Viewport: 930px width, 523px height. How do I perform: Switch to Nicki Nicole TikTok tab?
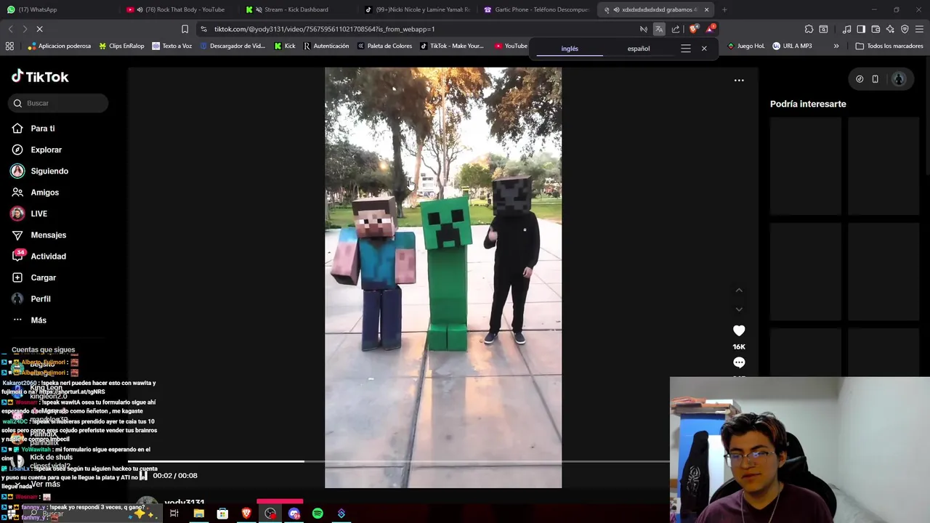point(417,9)
